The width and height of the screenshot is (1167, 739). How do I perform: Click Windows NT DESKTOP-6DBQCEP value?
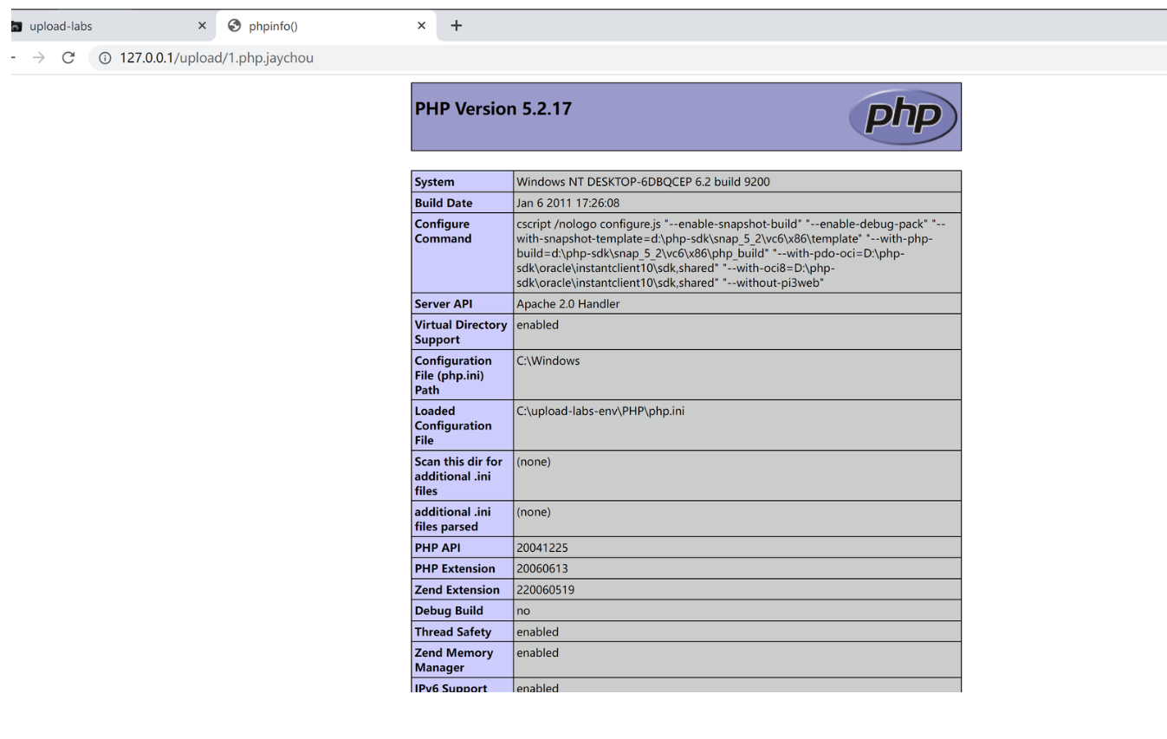[x=643, y=182]
